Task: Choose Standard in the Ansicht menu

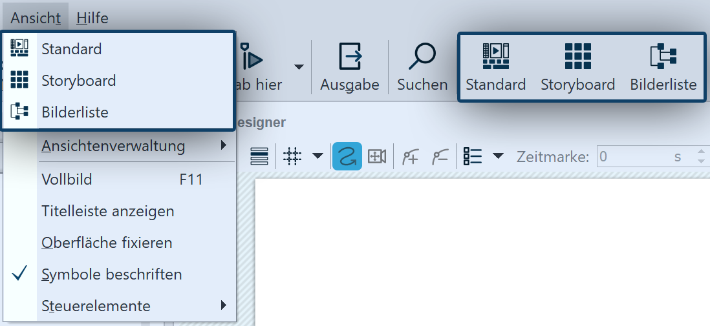Action: click(118, 49)
